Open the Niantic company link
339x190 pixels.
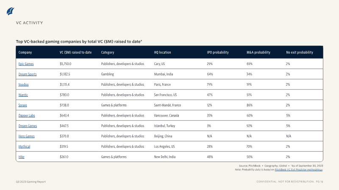[x=23, y=95]
